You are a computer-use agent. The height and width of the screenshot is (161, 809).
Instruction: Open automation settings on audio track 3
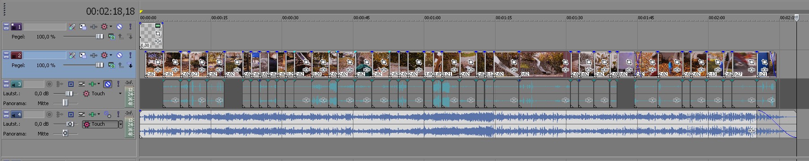86,93
